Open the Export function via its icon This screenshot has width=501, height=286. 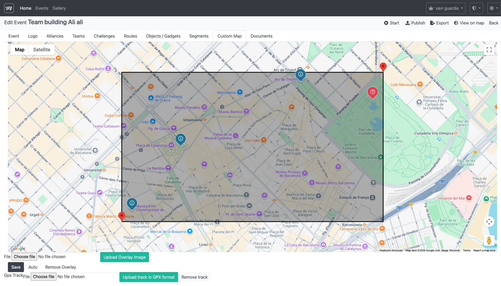pyautogui.click(x=433, y=23)
